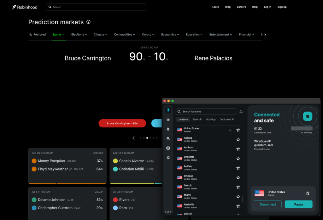This screenshot has height=220, width=323.
Task: Switch to MultiHop tab
Action: pyautogui.click(x=210, y=119)
